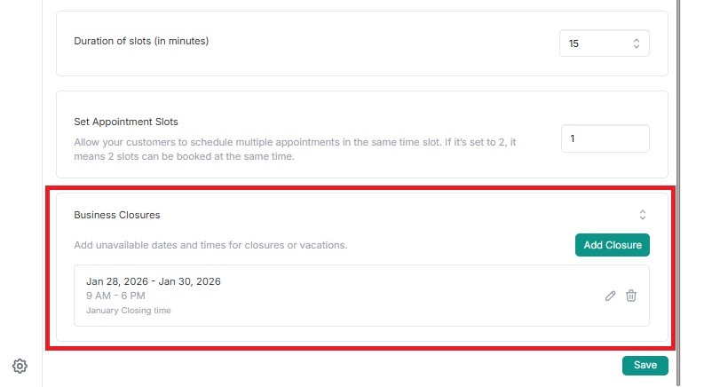
Task: Click the up-down arrows in duration selector
Action: coord(636,43)
